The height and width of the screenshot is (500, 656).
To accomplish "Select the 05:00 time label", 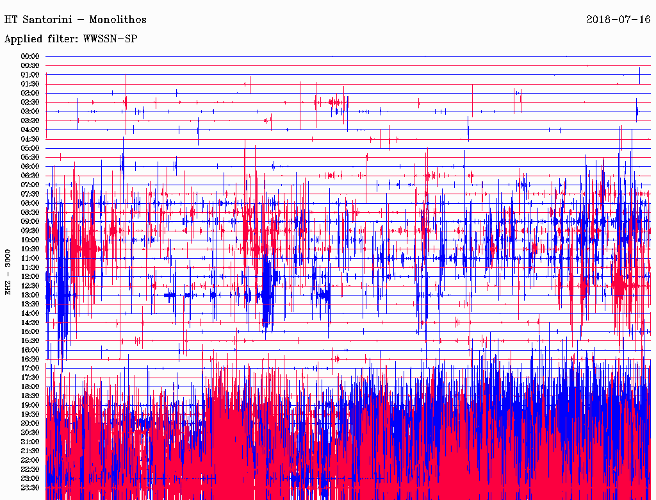I will click(29, 148).
